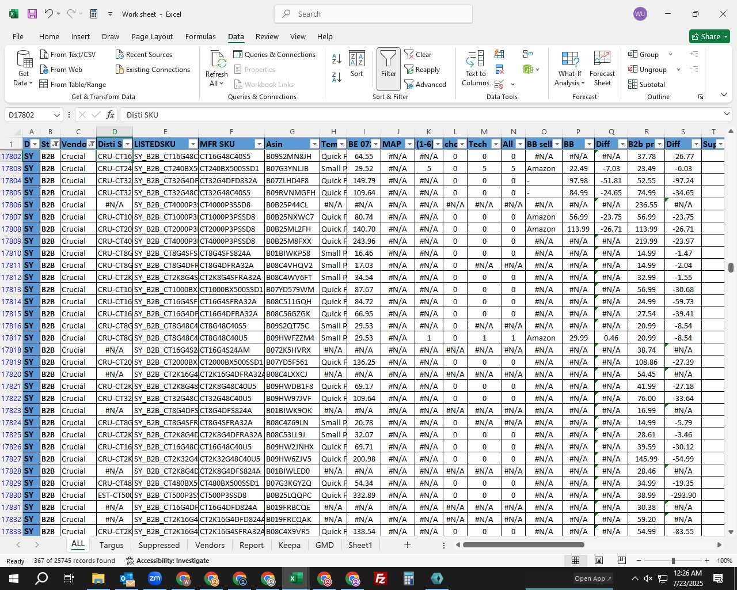Open the Outline dialog launcher
The image size is (737, 590).
coord(701,97)
